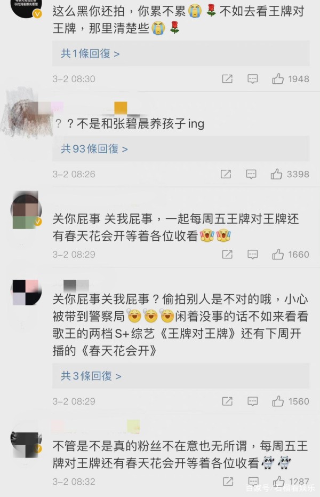Open verified avatar beside 关你屁事 关我屁事 comment
The width and height of the screenshot is (320, 497).
pyautogui.click(x=26, y=210)
